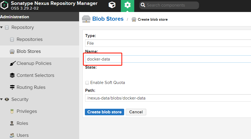Open Routing Rules
The image size is (251, 139).
point(31,87)
